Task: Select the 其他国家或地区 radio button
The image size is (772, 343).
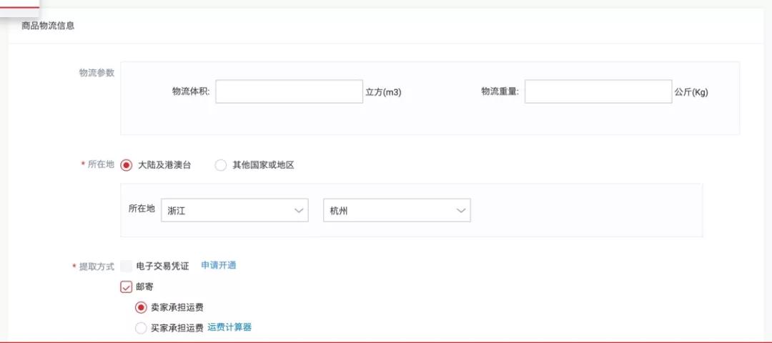Action: point(221,165)
